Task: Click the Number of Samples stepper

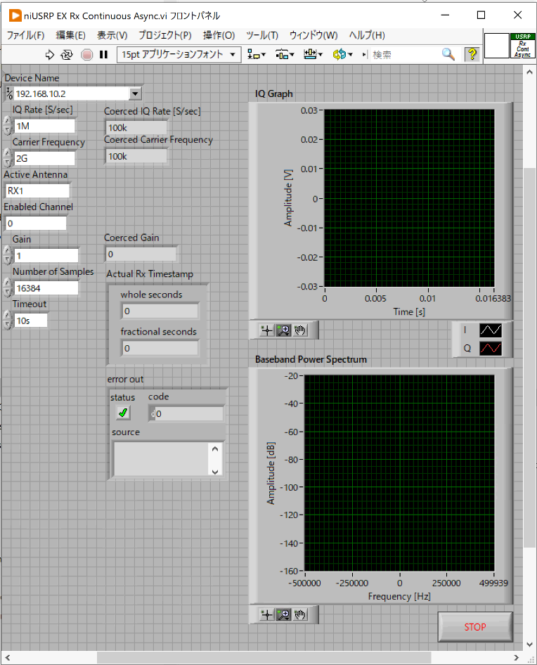Action: point(8,288)
